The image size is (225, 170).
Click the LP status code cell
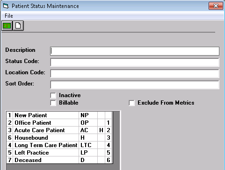tap(88, 153)
